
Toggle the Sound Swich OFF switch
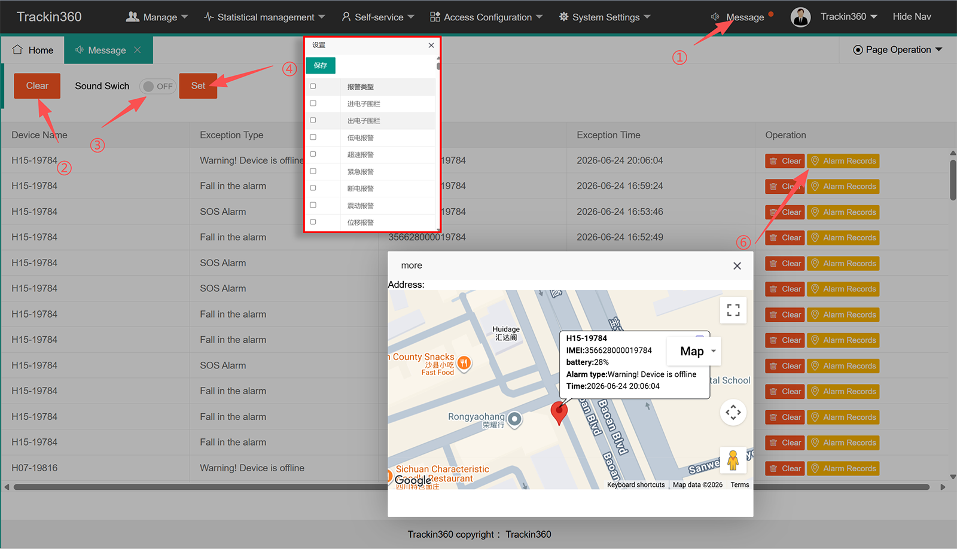pyautogui.click(x=158, y=86)
